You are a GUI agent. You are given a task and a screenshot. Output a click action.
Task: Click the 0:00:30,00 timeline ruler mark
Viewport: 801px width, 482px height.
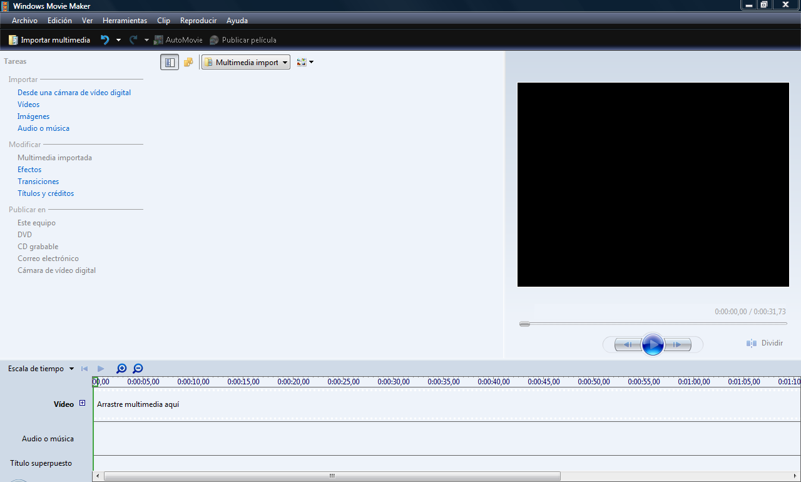point(394,381)
